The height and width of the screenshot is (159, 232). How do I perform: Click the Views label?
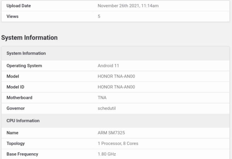13,16
